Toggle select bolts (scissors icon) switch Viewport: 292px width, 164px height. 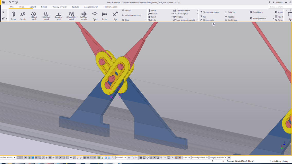tap(60, 158)
